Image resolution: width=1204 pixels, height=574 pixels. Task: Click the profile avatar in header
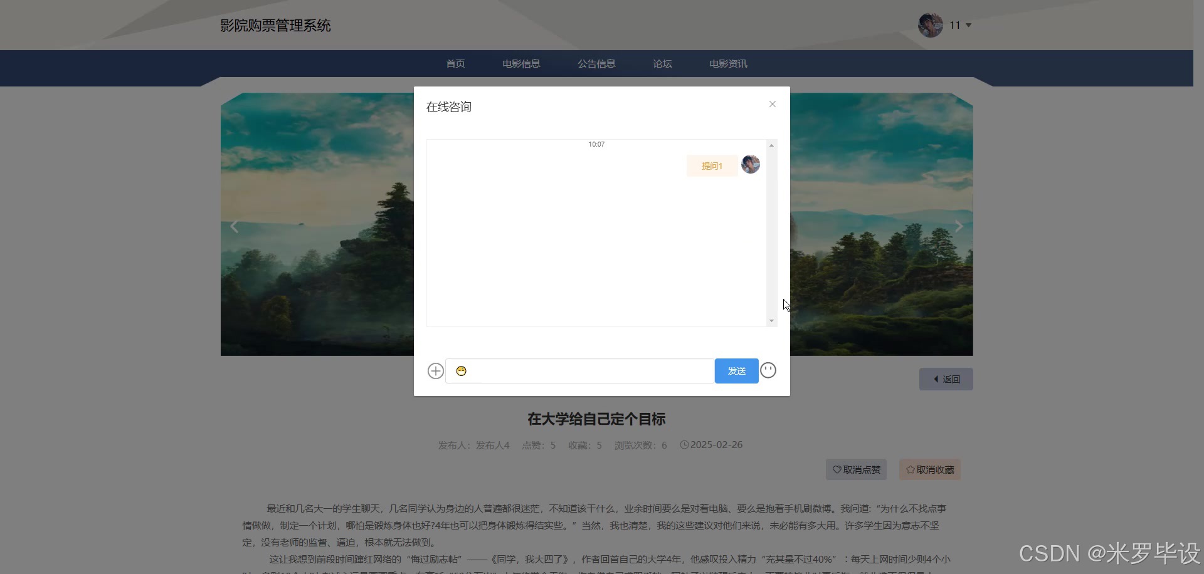(931, 25)
